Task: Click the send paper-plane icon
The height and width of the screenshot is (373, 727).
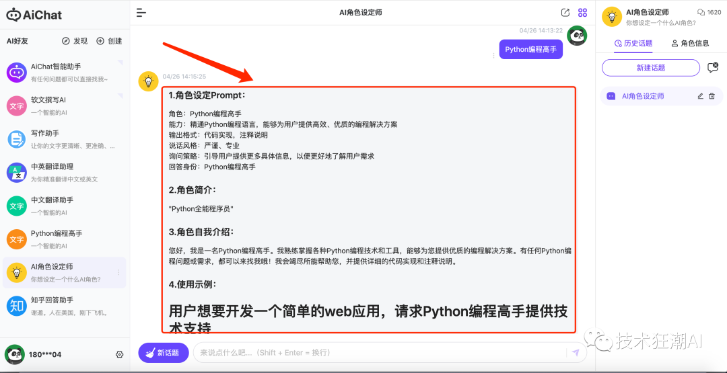Action: [576, 353]
